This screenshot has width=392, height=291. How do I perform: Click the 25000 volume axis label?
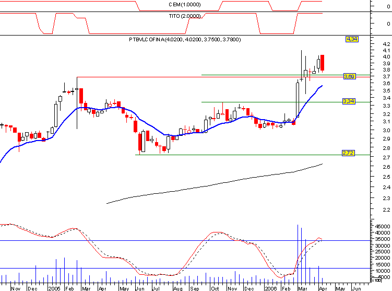[x=383, y=251]
